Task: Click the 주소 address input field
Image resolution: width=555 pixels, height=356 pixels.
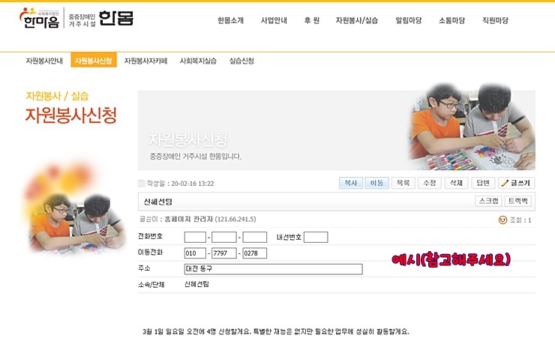Action: tap(273, 269)
